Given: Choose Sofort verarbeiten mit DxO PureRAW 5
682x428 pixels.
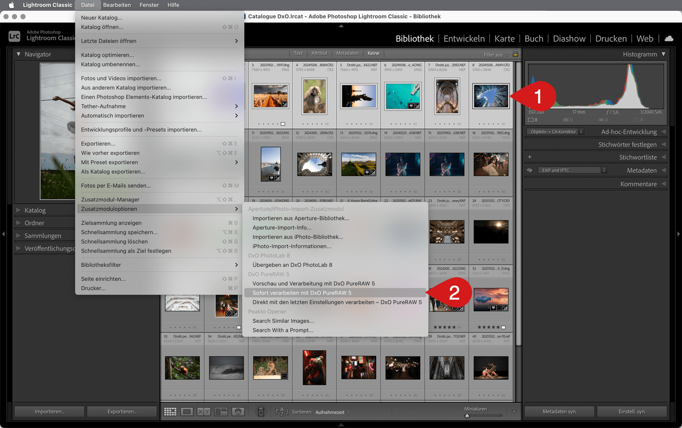Looking at the screenshot, I should (335, 293).
